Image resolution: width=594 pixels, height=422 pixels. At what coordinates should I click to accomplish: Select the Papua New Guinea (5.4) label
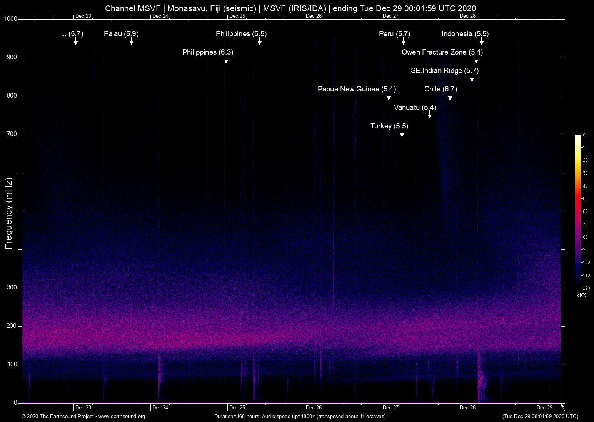click(x=356, y=89)
